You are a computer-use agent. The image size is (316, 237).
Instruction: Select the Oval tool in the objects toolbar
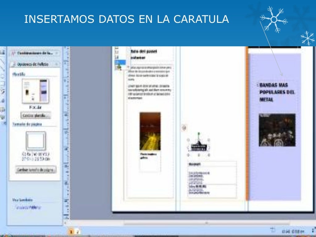pos(2,76)
